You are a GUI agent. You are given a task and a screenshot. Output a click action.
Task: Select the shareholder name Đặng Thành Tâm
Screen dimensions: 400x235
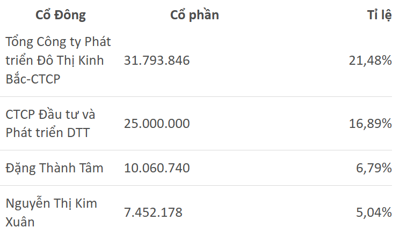pos(54,168)
